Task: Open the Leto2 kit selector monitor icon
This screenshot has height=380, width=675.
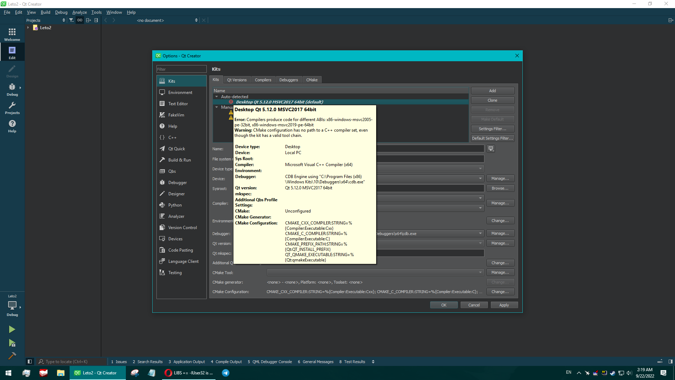Action: (x=12, y=305)
